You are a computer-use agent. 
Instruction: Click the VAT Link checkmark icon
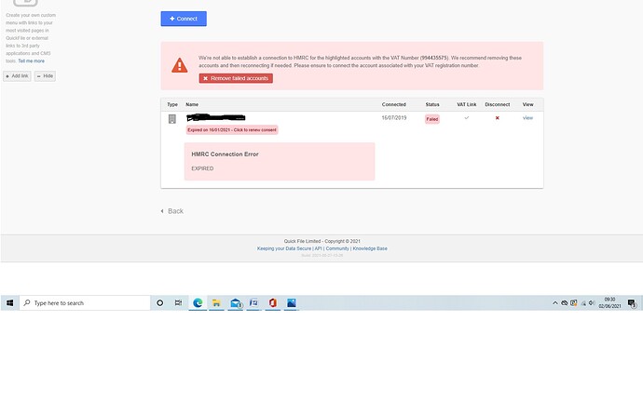click(466, 118)
